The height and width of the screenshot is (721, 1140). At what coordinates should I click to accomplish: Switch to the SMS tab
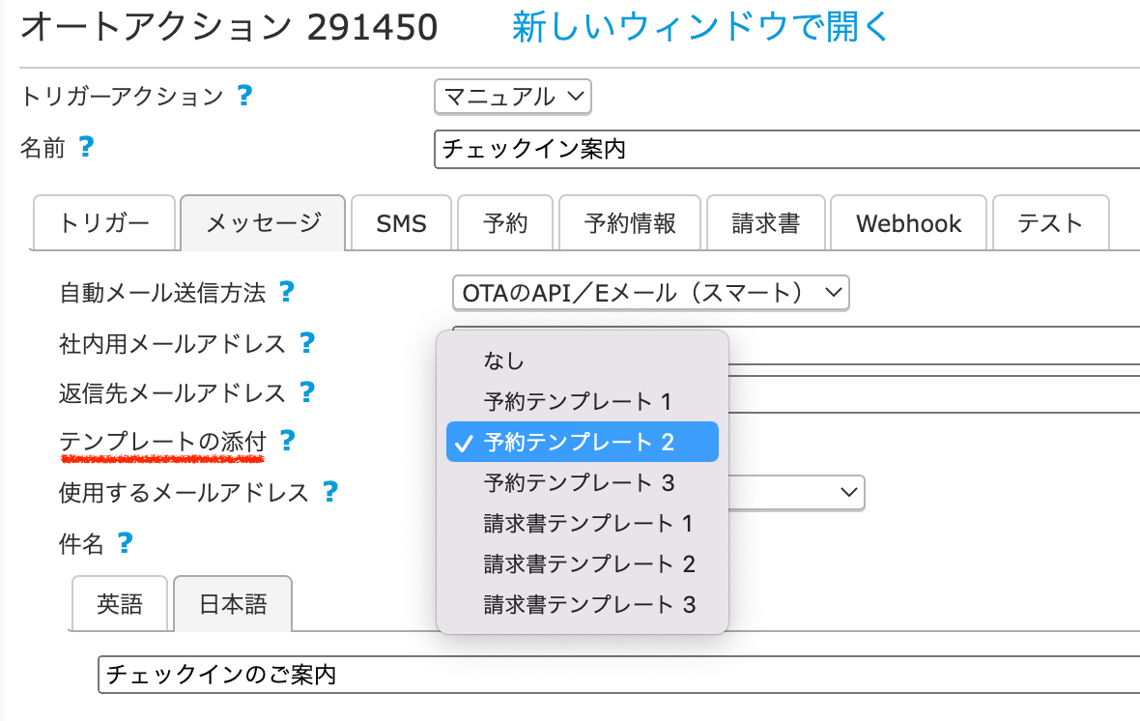(401, 224)
